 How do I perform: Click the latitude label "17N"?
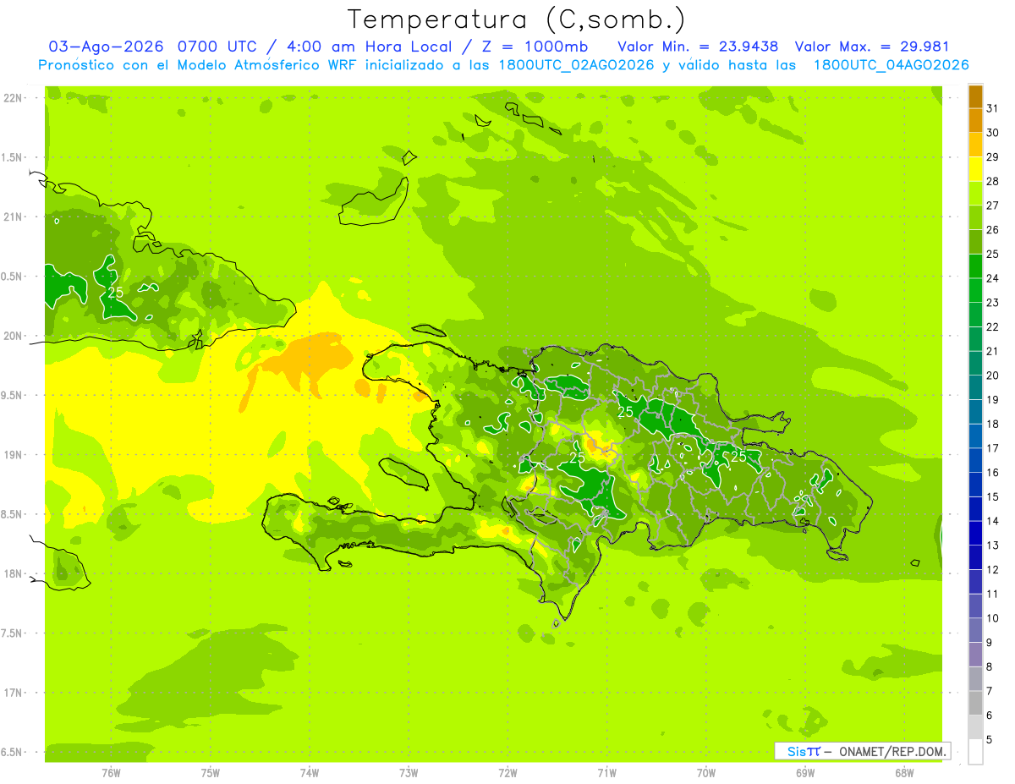click(12, 693)
